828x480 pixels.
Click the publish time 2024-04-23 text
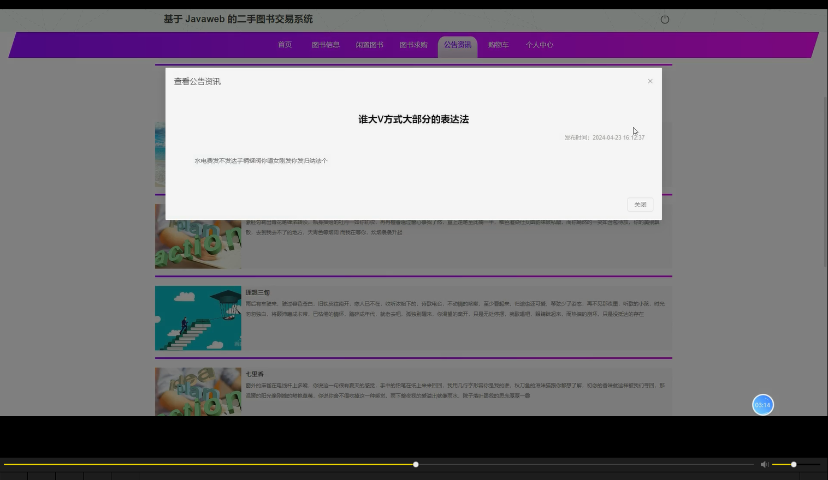click(x=605, y=137)
